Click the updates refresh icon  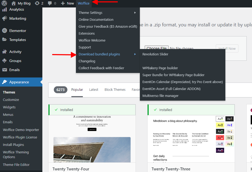(37, 3)
